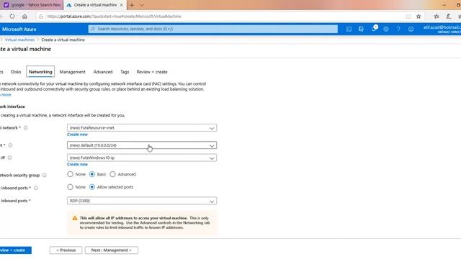This screenshot has height=259, width=461.
Task: Switch to the Management tab
Action: 72,72
